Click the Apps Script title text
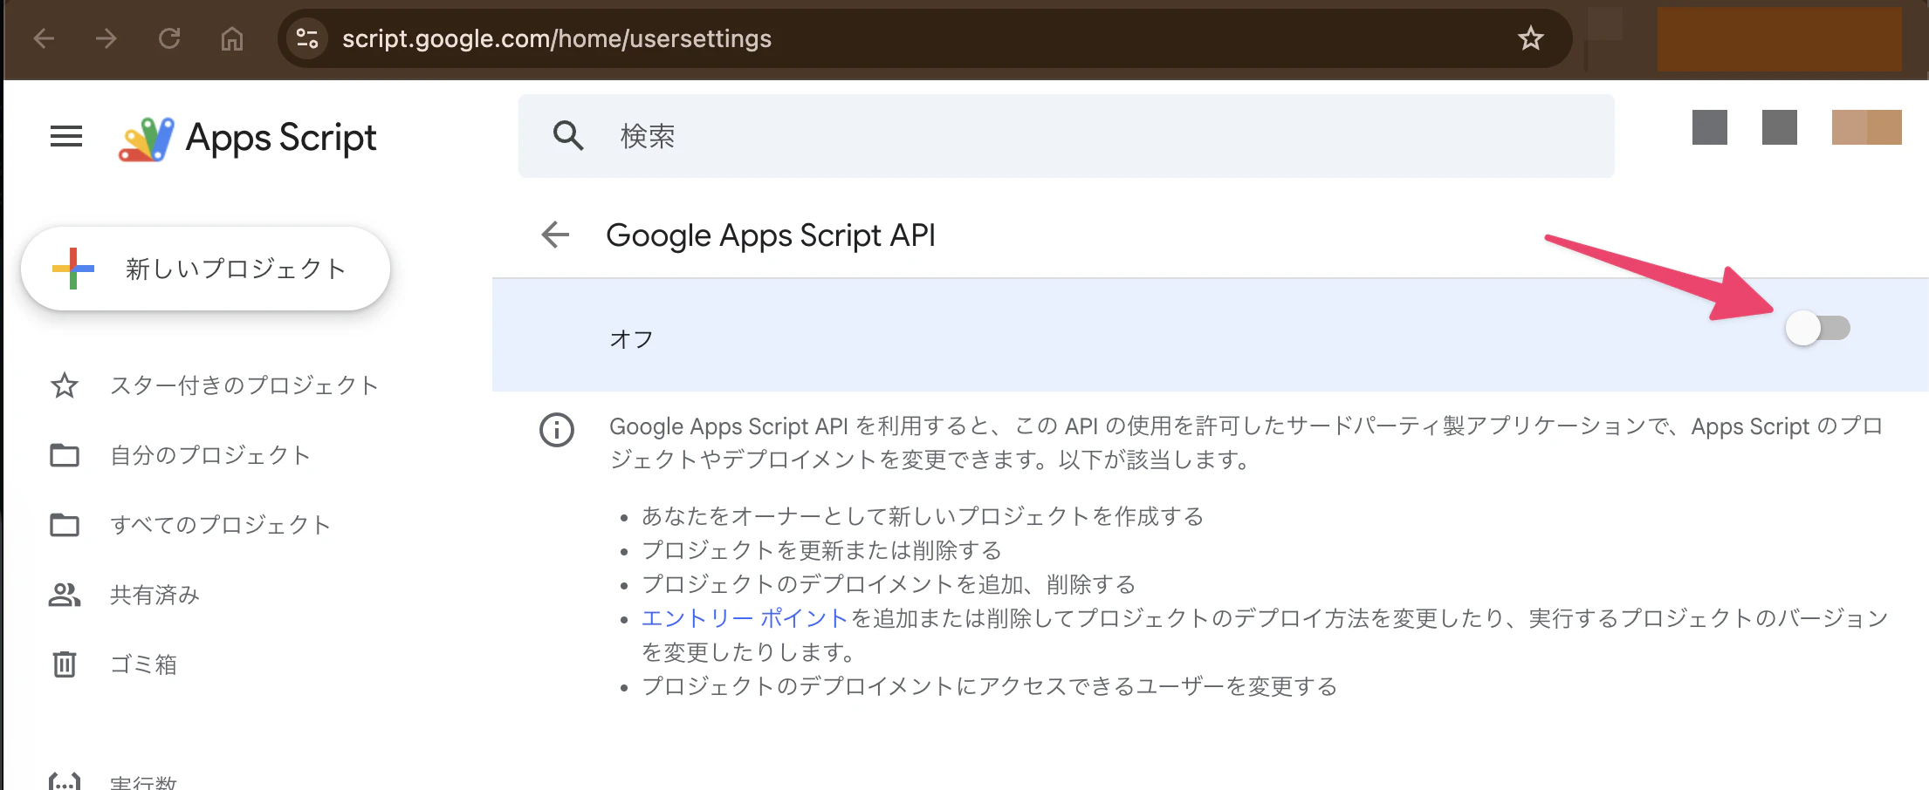This screenshot has height=790, width=1929. (x=281, y=138)
